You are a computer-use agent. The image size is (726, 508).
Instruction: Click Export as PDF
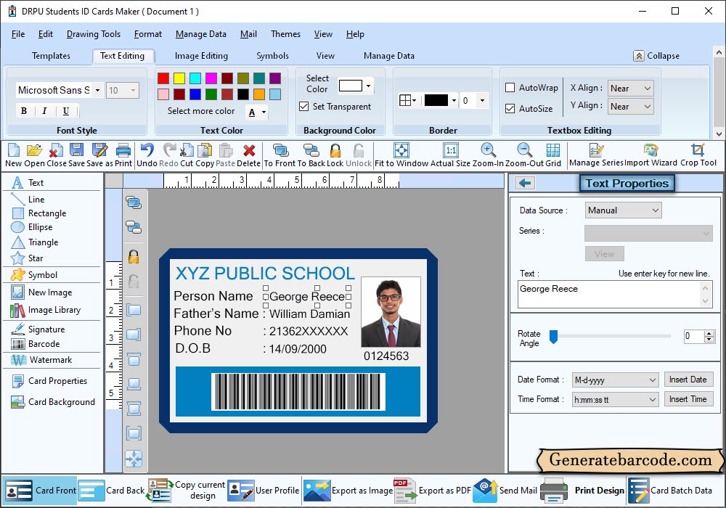coord(432,491)
